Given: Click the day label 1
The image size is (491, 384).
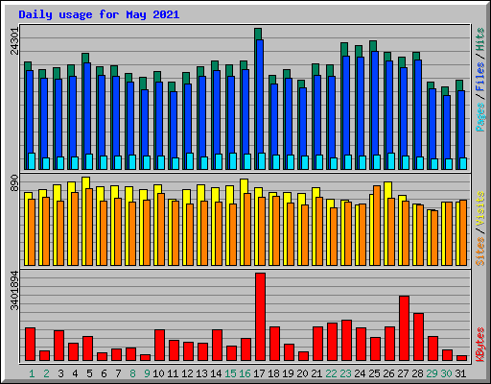Looking at the screenshot, I should pyautogui.click(x=32, y=373).
